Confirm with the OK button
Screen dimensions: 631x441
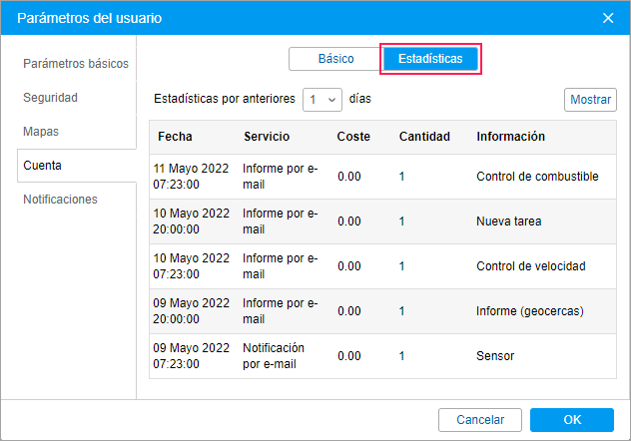(x=571, y=420)
